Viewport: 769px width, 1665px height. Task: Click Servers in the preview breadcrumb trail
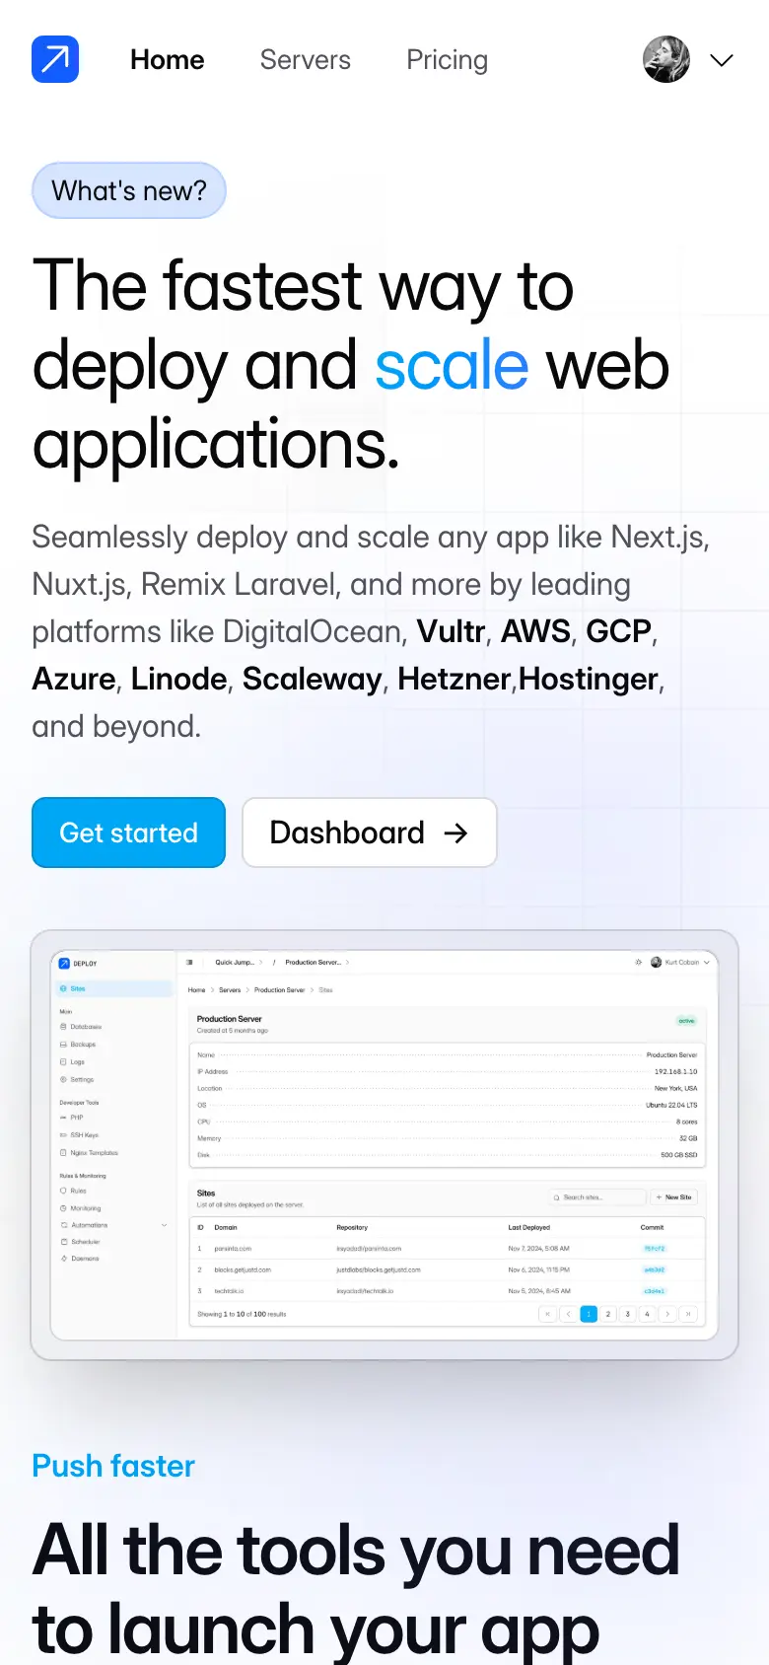230,989
